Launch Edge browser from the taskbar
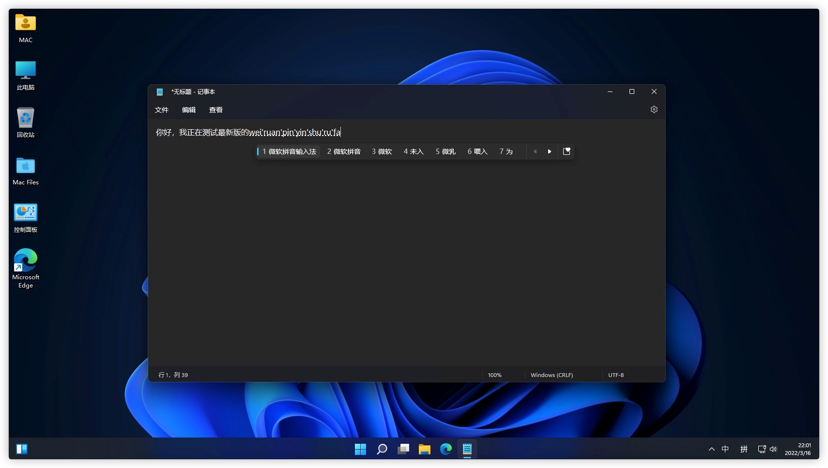 [x=446, y=449]
